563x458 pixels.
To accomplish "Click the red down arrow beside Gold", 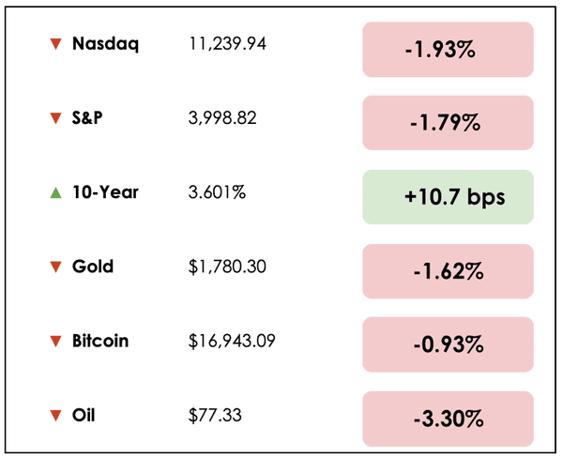I will tap(55, 267).
